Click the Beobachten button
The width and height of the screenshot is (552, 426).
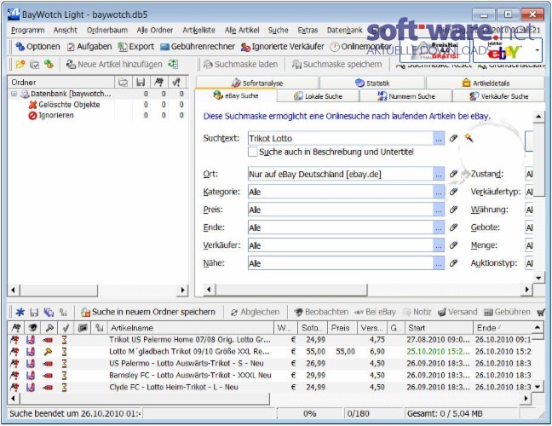321,312
